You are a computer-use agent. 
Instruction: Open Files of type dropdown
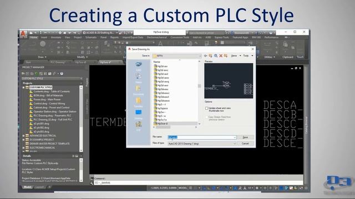coord(235,144)
